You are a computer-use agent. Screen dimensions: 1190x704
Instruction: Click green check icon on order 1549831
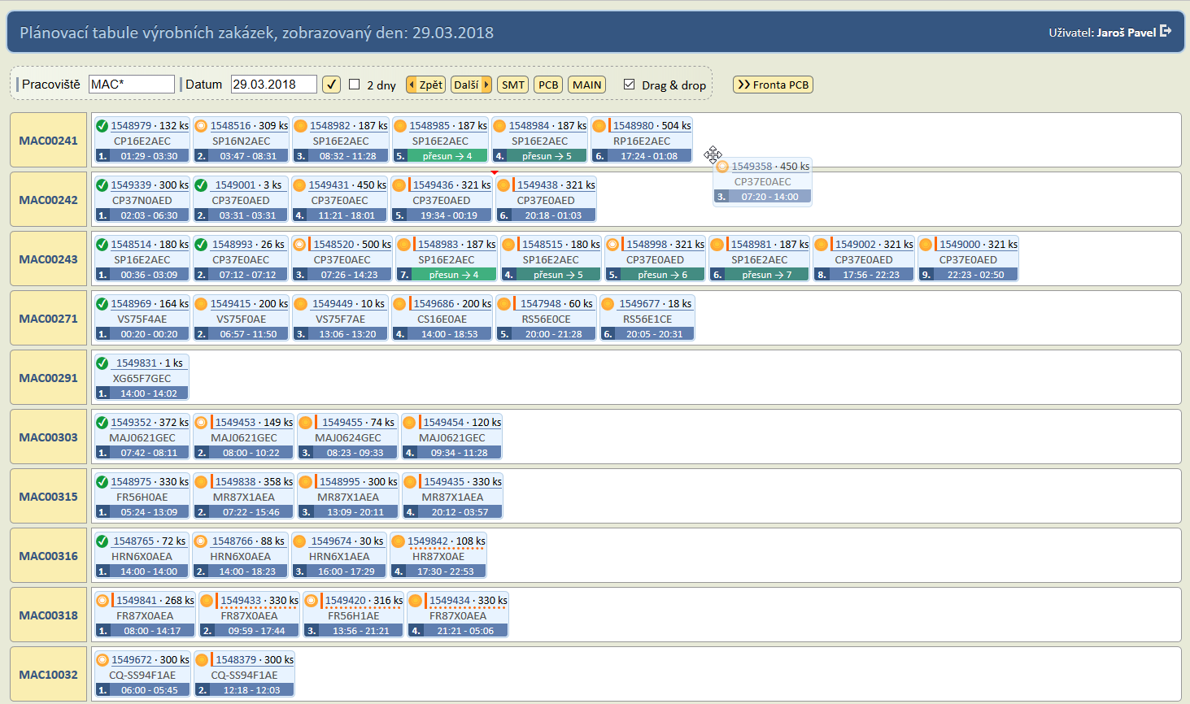coord(102,363)
